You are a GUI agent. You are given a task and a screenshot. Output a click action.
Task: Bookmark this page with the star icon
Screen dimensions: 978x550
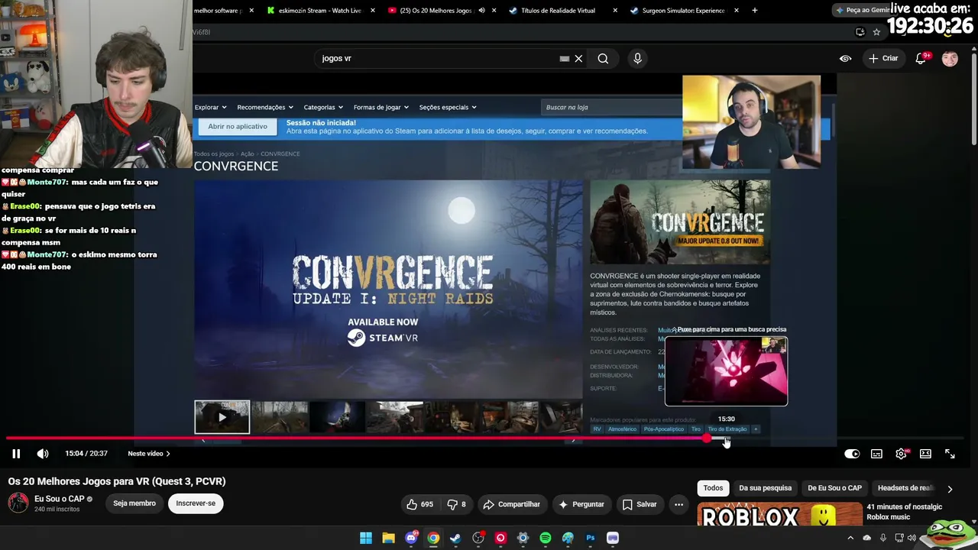876,32
